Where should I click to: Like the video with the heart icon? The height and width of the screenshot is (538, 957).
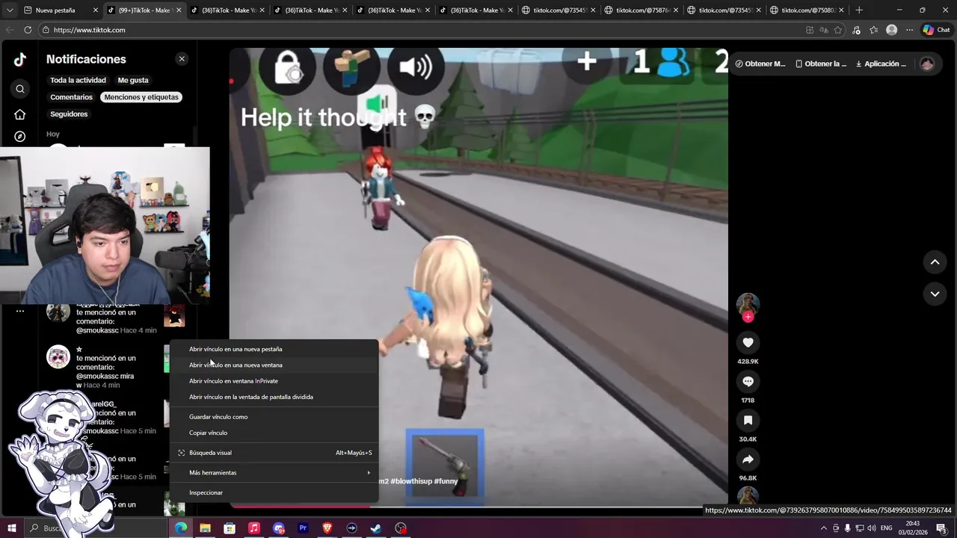coord(748,342)
